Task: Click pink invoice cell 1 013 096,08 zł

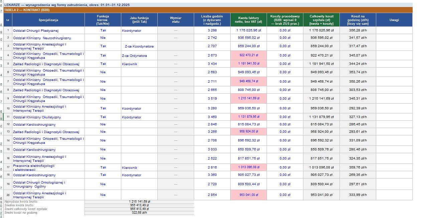Action: 249,168
